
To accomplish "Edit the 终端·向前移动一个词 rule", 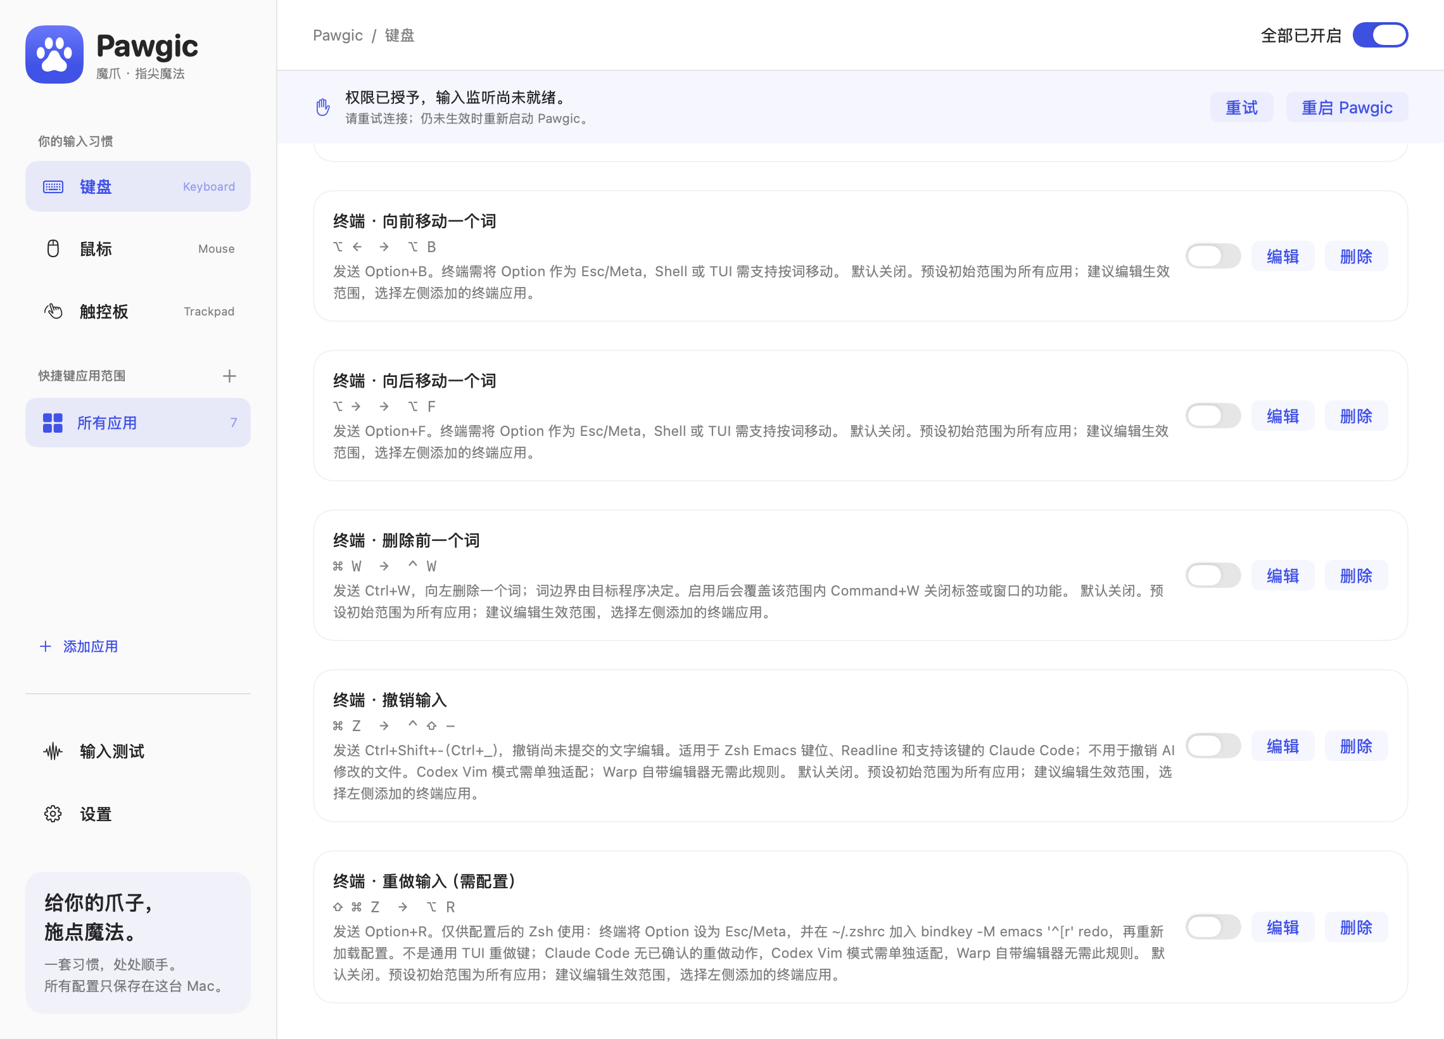I will point(1282,256).
